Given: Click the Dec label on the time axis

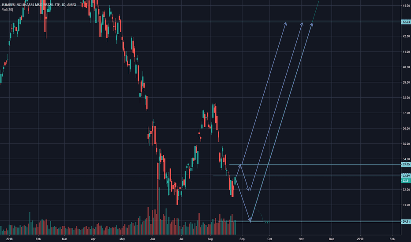Looking at the screenshot, I should (332, 239).
